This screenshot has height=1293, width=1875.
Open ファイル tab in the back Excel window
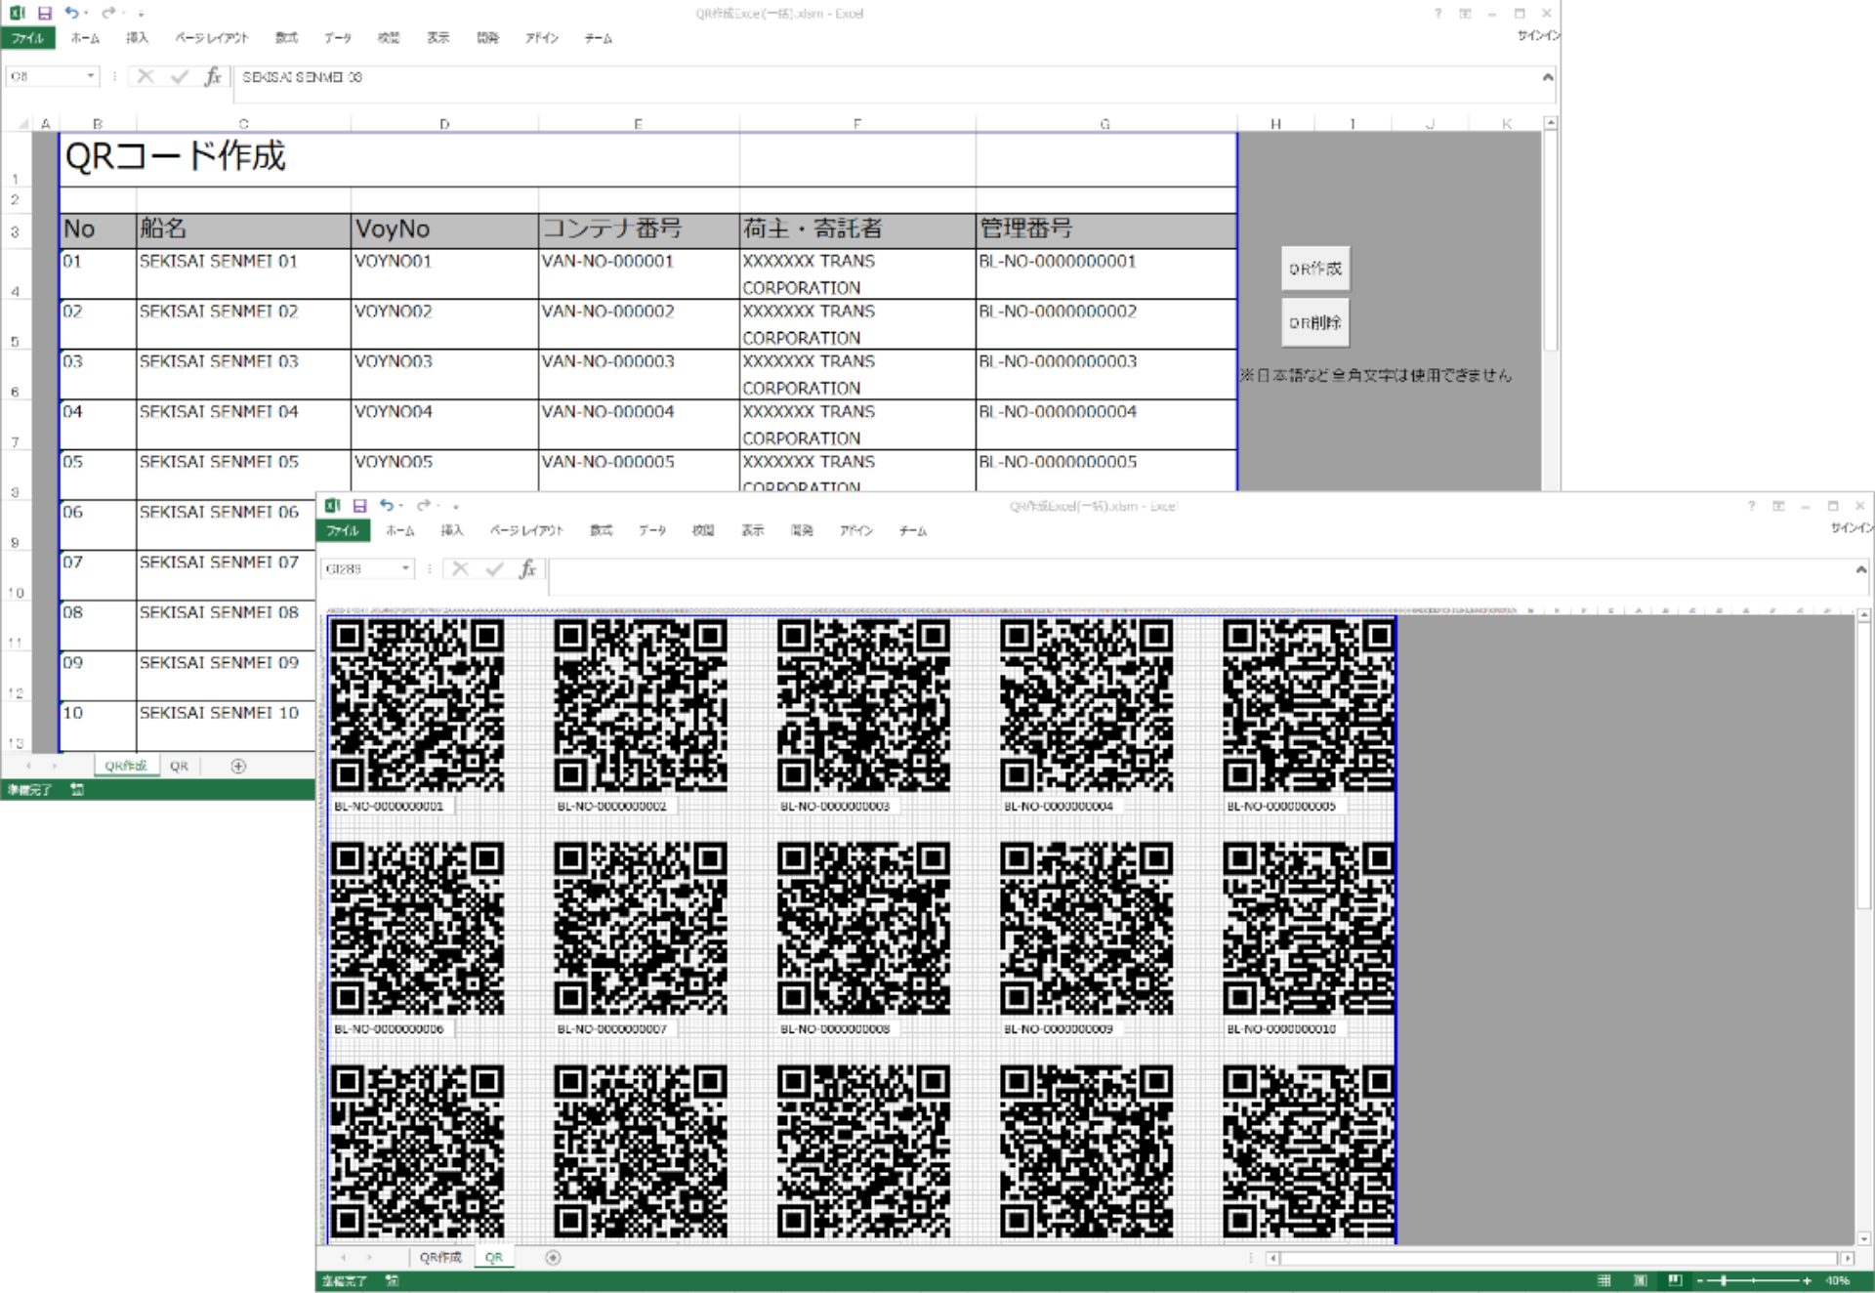point(28,38)
